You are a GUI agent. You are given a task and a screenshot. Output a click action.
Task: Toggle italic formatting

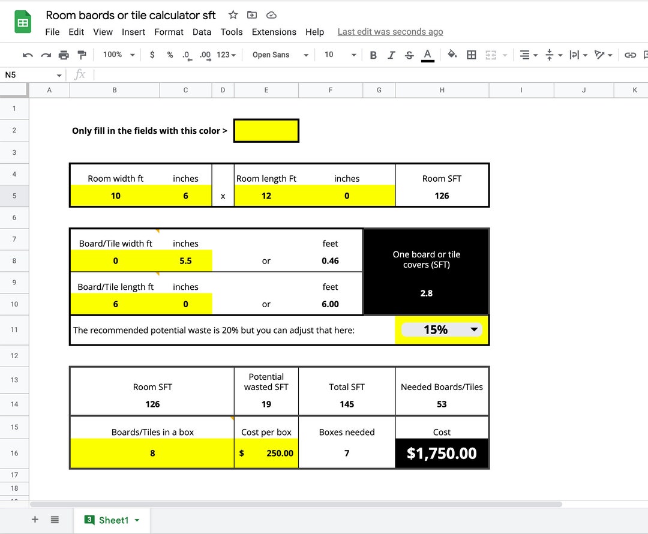coord(391,55)
